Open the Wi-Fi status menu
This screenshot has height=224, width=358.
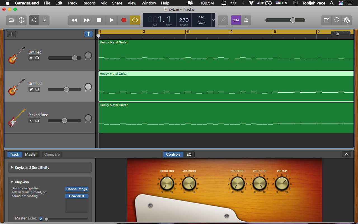251,3
